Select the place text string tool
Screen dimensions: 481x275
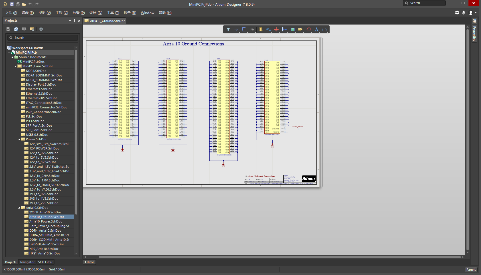pyautogui.click(x=316, y=29)
